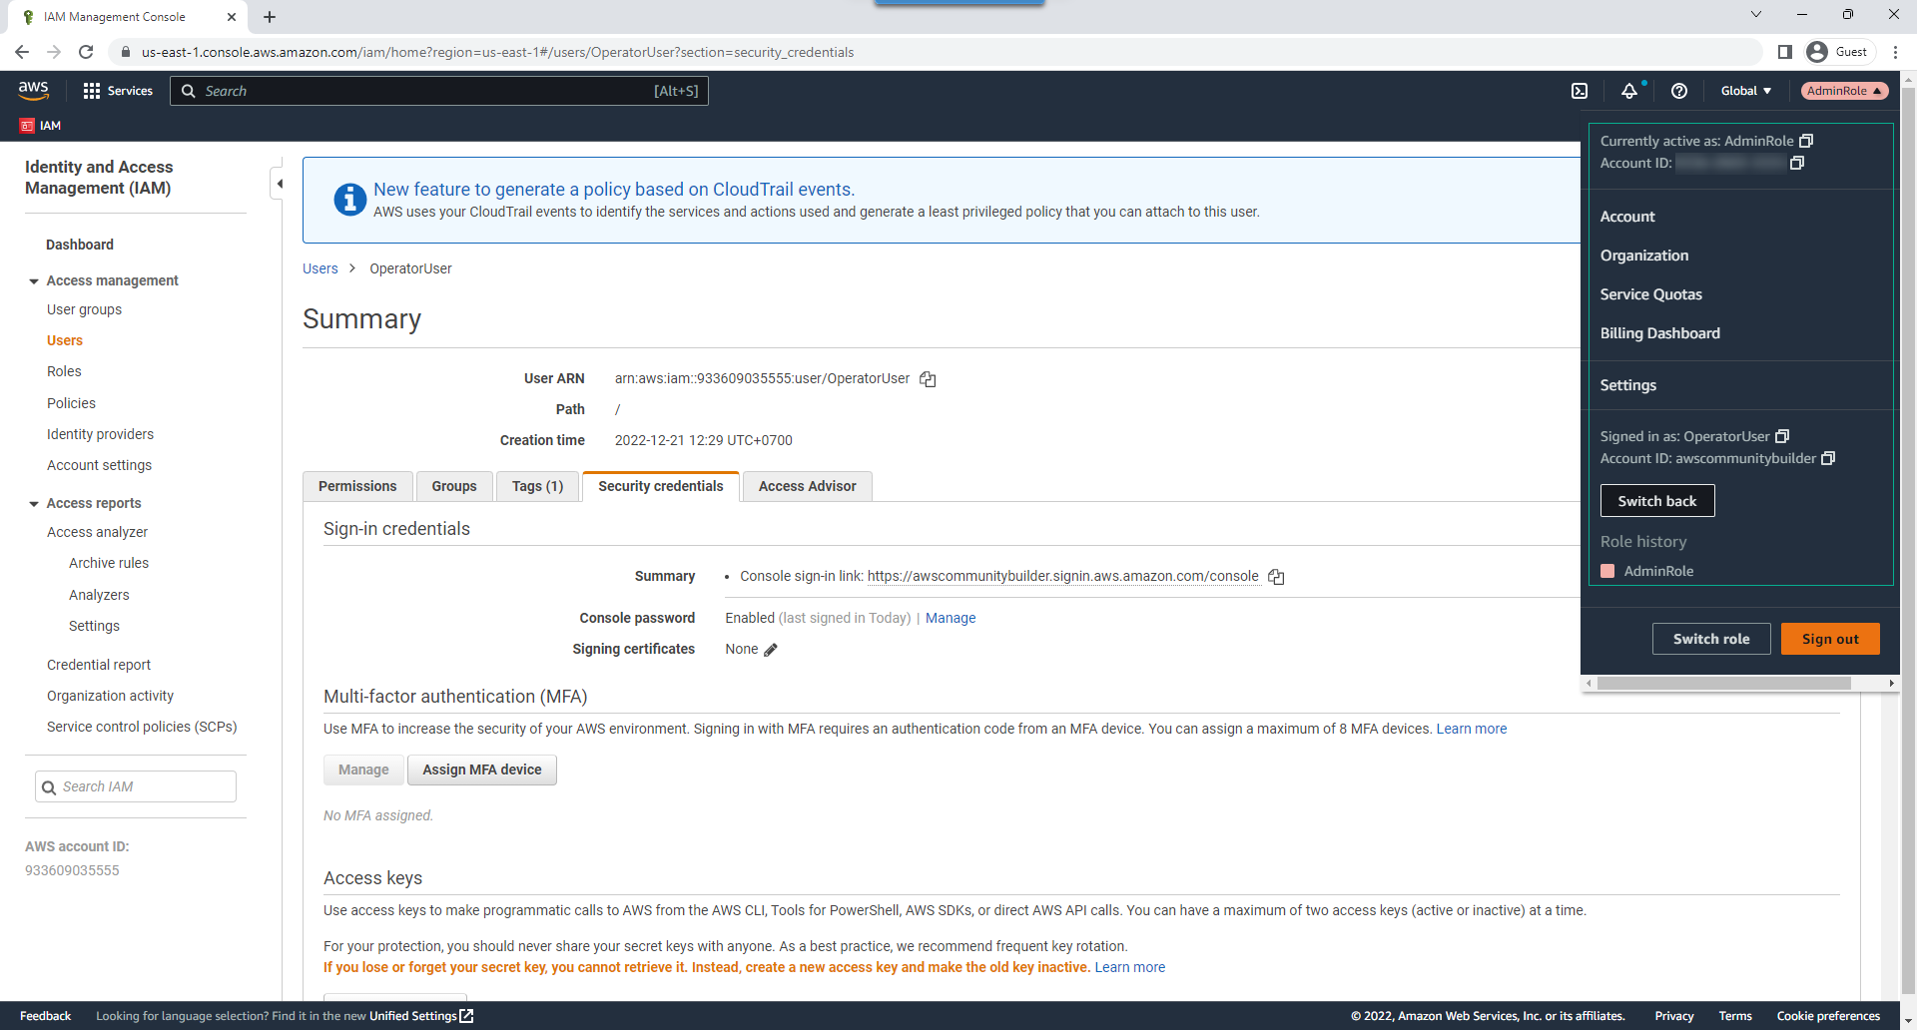Reload the browser page
The width and height of the screenshot is (1917, 1030).
pyautogui.click(x=86, y=52)
